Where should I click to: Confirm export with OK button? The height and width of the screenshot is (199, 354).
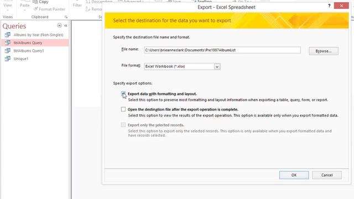[294, 175]
